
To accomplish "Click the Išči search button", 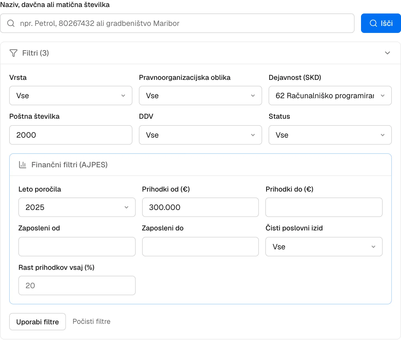I will tap(381, 23).
